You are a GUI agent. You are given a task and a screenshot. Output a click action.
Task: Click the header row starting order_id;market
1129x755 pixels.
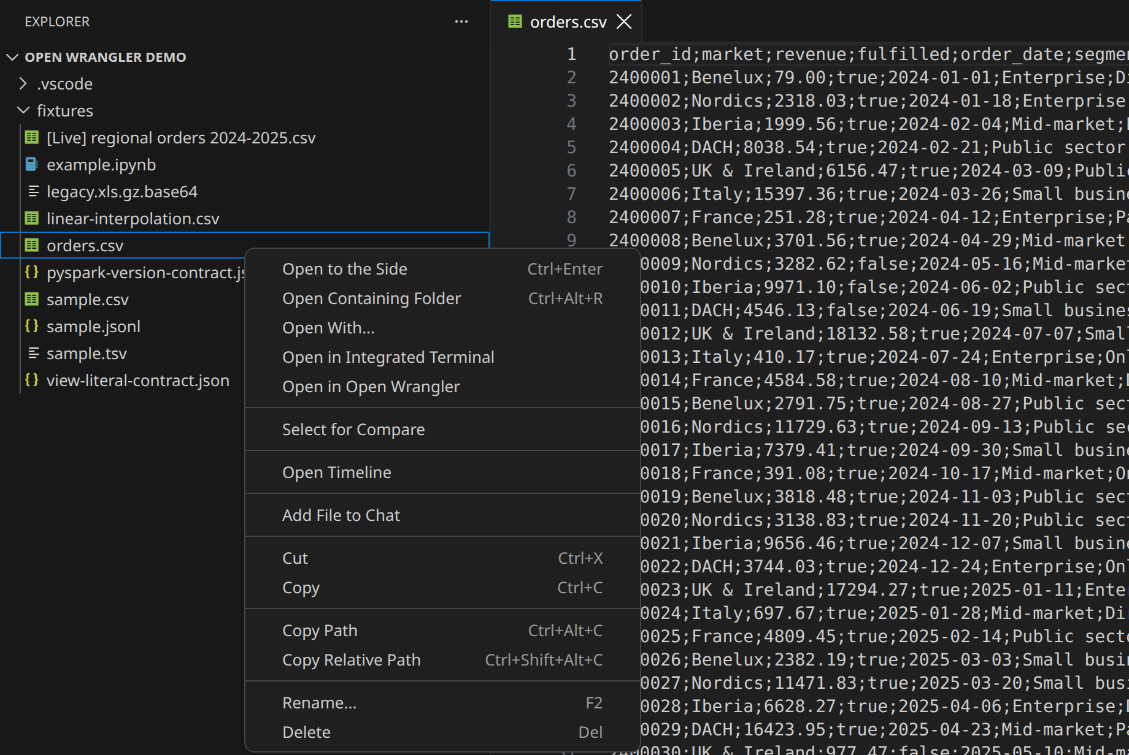pyautogui.click(x=868, y=54)
